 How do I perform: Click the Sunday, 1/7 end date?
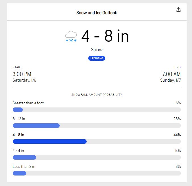[170, 80]
